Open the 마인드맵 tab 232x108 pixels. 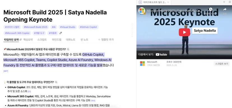(57, 40)
